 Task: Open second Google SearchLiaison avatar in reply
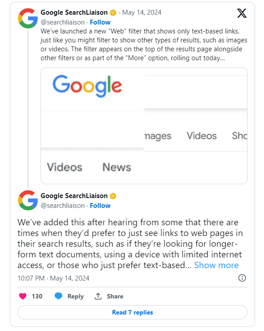click(28, 200)
